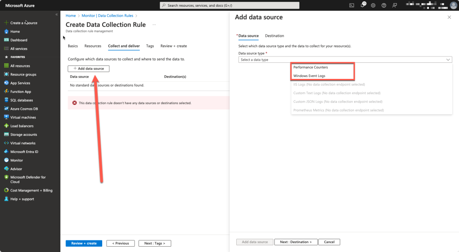Open the Data source type dropdown
Image resolution: width=459 pixels, height=252 pixels.
[345, 60]
